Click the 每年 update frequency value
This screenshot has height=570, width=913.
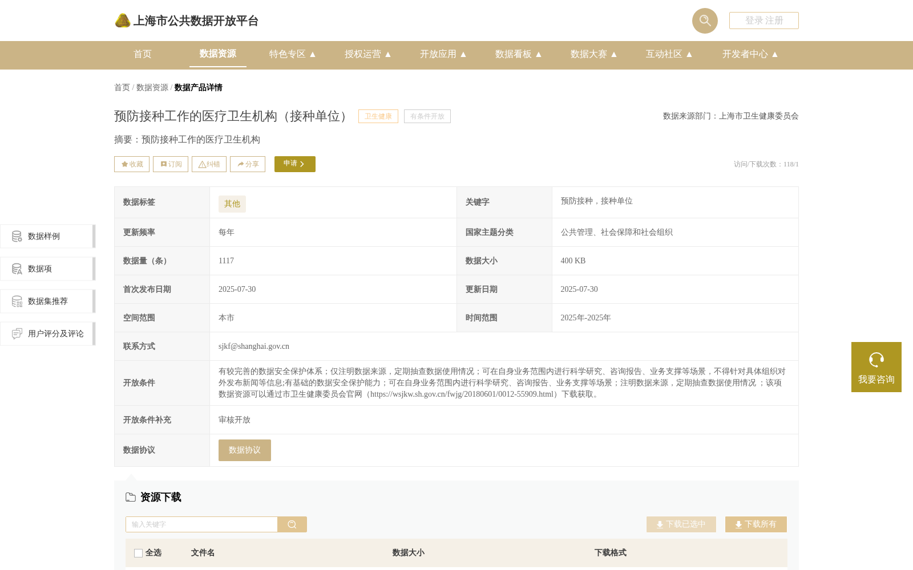pos(227,233)
